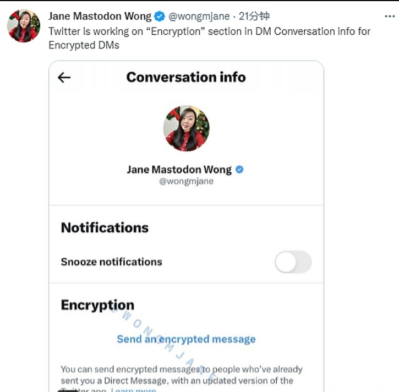Click the "Snooze notifications" label text

tap(111, 262)
